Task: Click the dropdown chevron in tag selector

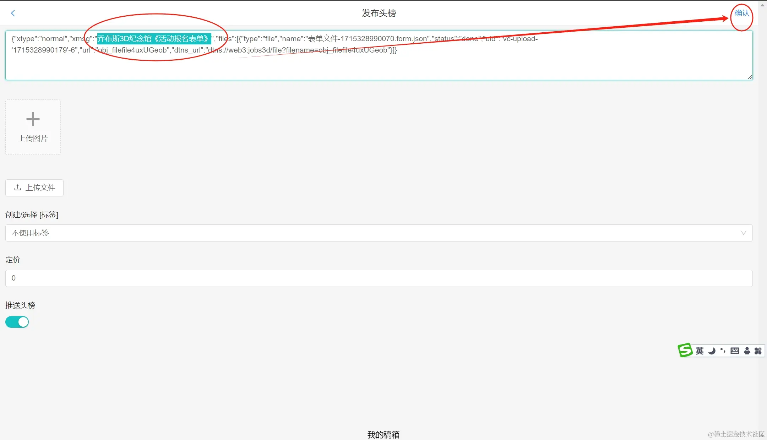Action: coord(743,233)
